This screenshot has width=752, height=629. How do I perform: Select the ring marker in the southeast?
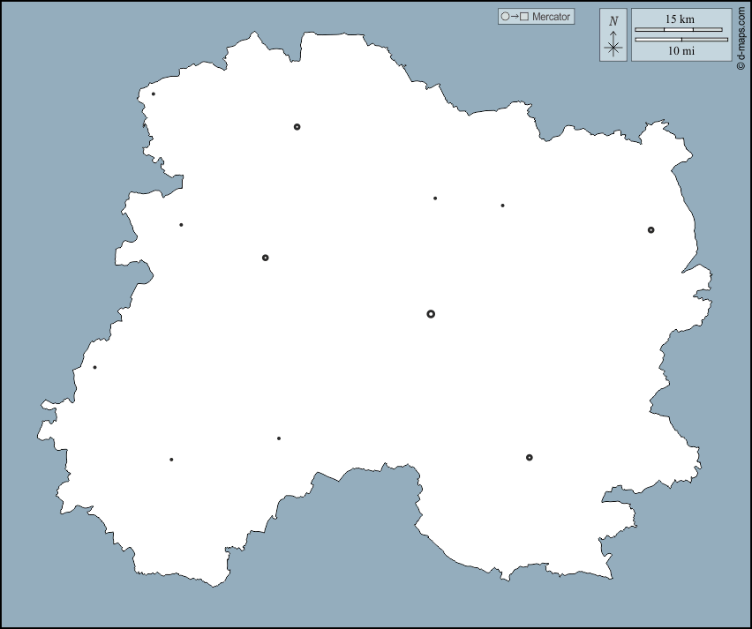(x=530, y=458)
